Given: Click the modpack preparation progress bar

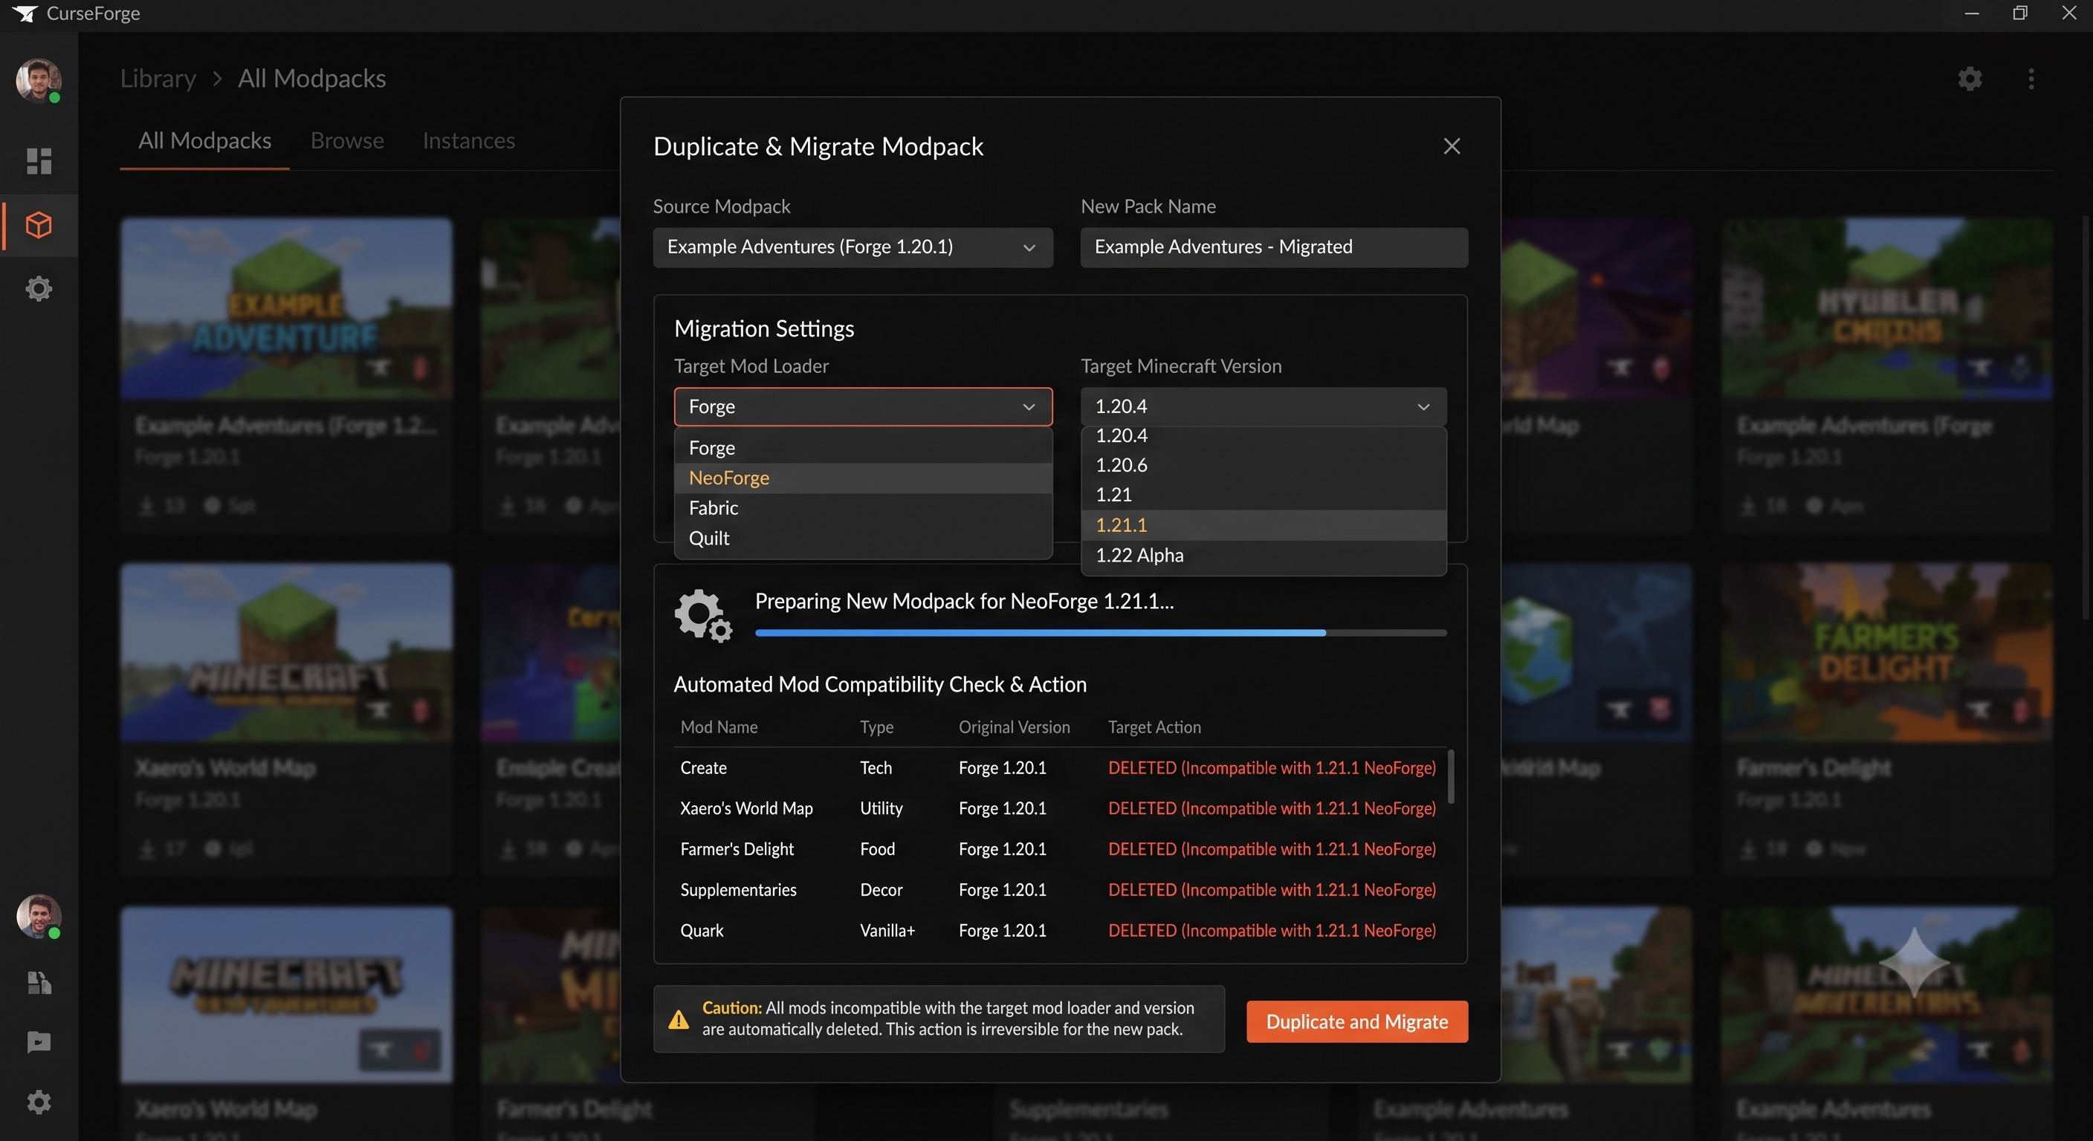Looking at the screenshot, I should pyautogui.click(x=1101, y=633).
